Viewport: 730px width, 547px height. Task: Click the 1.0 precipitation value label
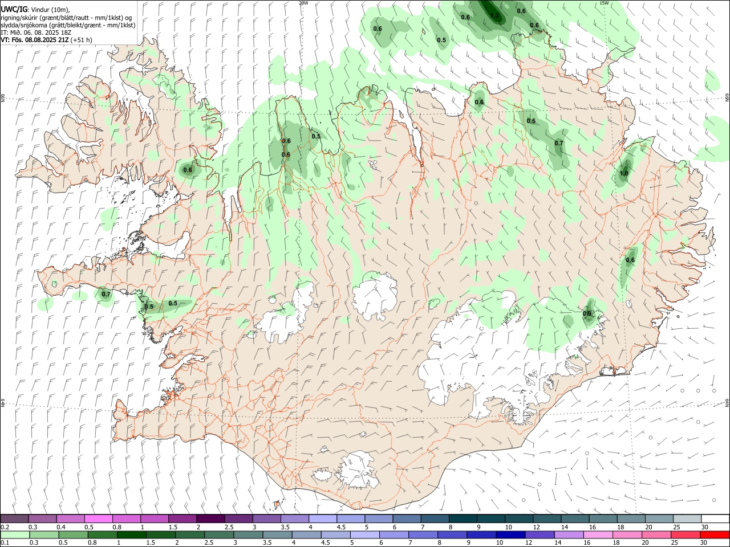[x=624, y=174]
